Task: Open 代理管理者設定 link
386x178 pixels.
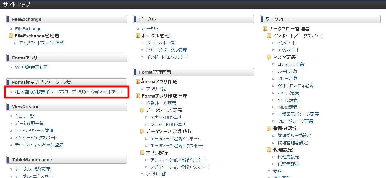Action: pyautogui.click(x=293, y=143)
